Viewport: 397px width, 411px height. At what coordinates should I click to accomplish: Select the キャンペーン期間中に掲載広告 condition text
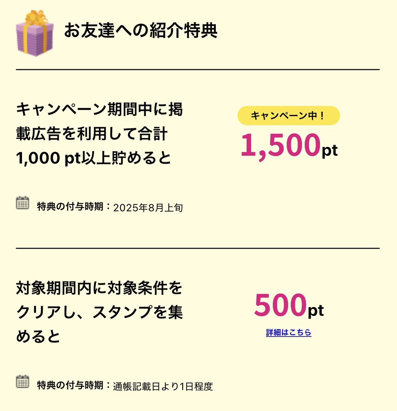[99, 134]
